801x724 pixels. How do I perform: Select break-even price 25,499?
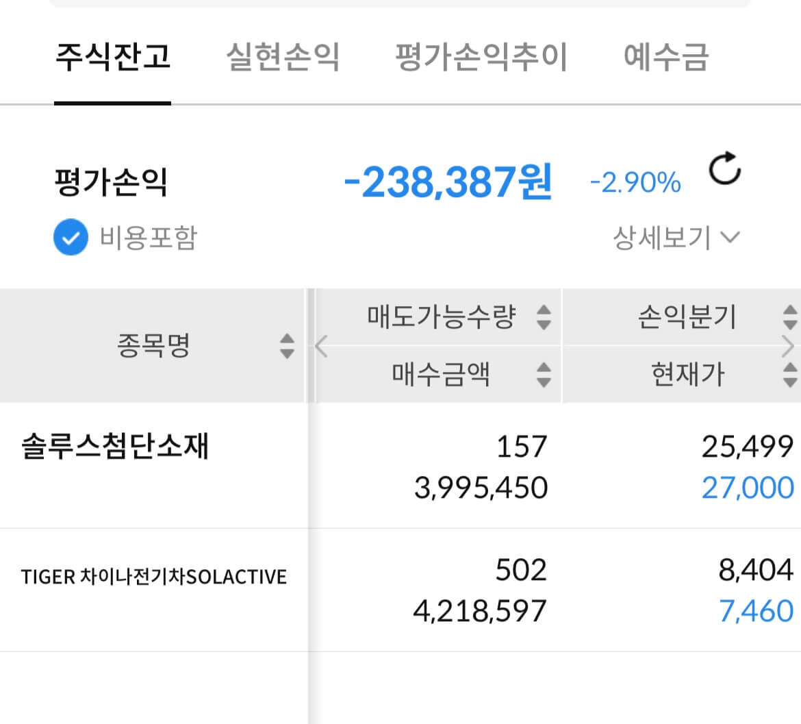point(748,447)
